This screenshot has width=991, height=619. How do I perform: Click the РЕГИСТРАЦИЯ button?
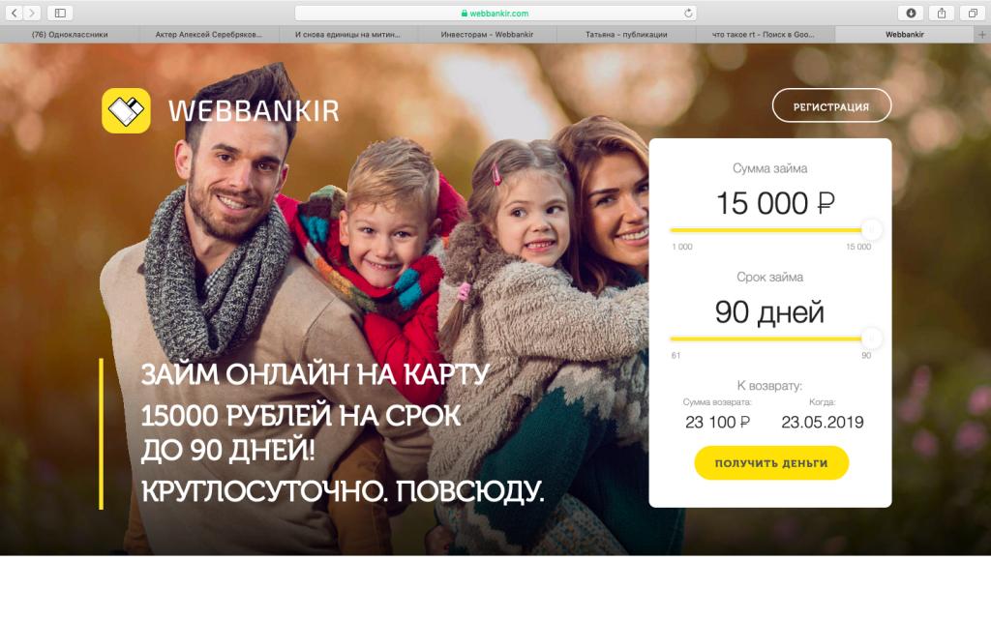pyautogui.click(x=831, y=105)
